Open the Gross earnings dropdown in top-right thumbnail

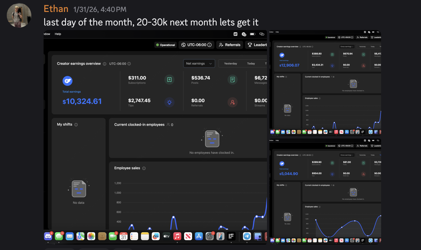point(347,47)
